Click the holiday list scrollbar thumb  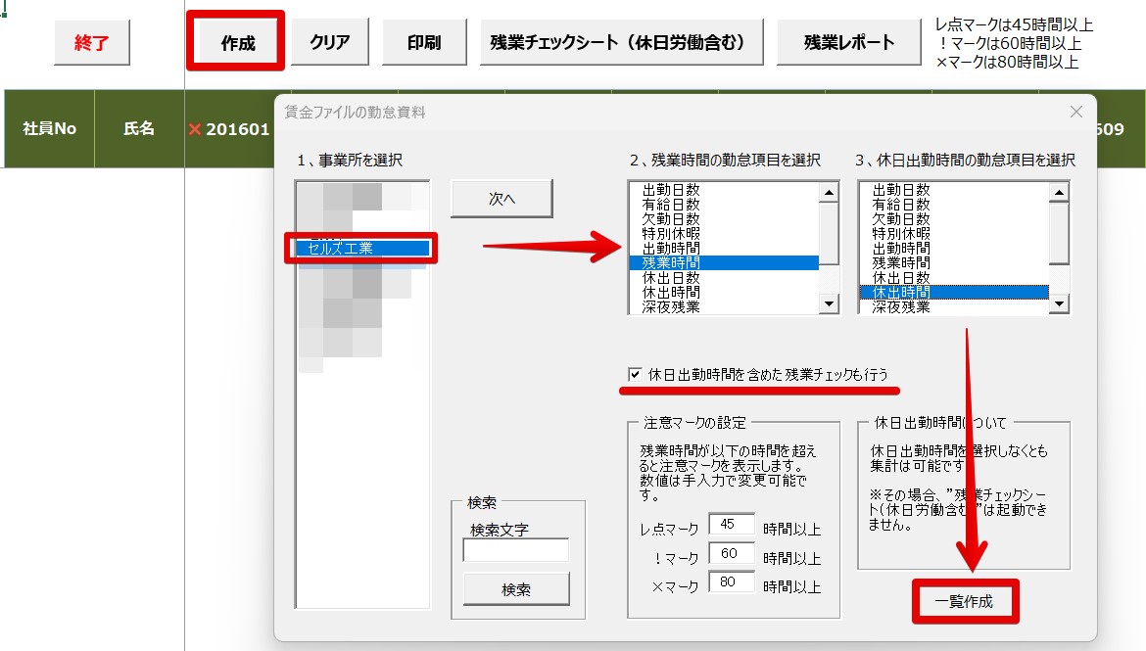point(1059,234)
